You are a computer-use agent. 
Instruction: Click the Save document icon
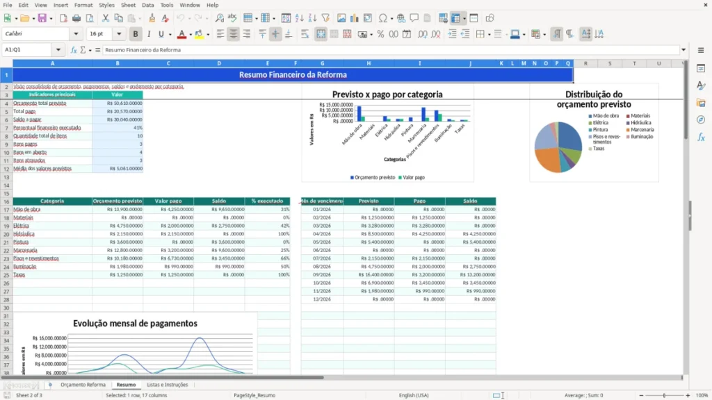point(42,18)
